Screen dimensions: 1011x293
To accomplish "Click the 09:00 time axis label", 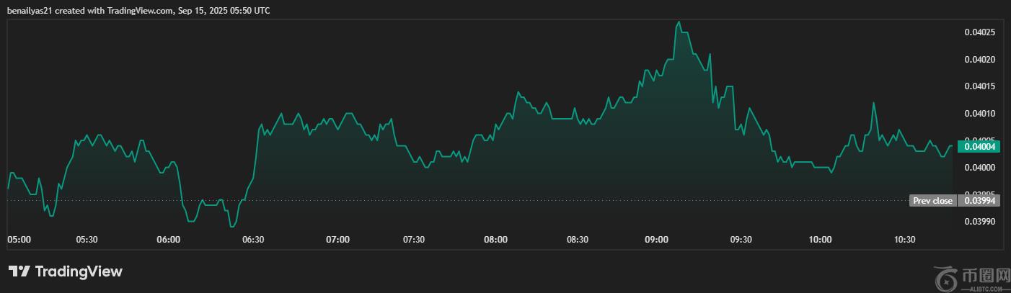I will 657,240.
